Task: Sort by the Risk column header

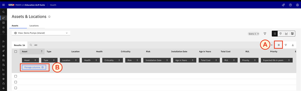Action: [x=148, y=51]
